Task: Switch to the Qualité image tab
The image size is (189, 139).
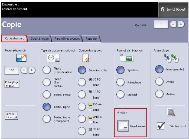Action: pyautogui.click(x=40, y=39)
